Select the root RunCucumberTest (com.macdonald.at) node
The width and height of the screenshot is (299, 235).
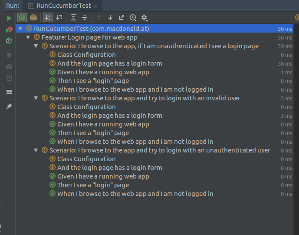[x=91, y=29]
